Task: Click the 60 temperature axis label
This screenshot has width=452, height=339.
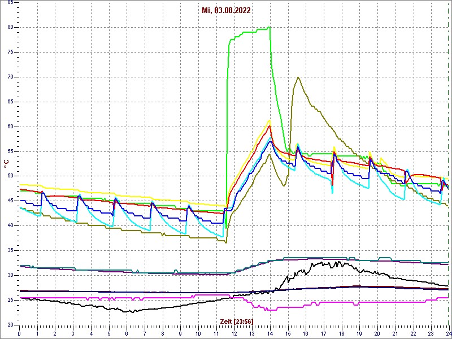Action: point(10,127)
